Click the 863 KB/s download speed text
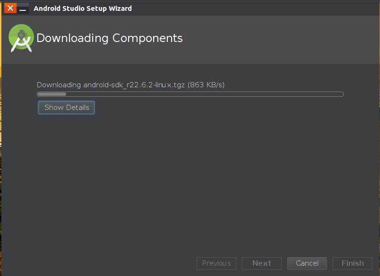This screenshot has height=276, width=380. (x=206, y=85)
